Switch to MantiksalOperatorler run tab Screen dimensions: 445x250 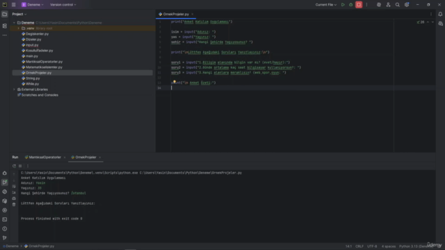[x=43, y=158]
